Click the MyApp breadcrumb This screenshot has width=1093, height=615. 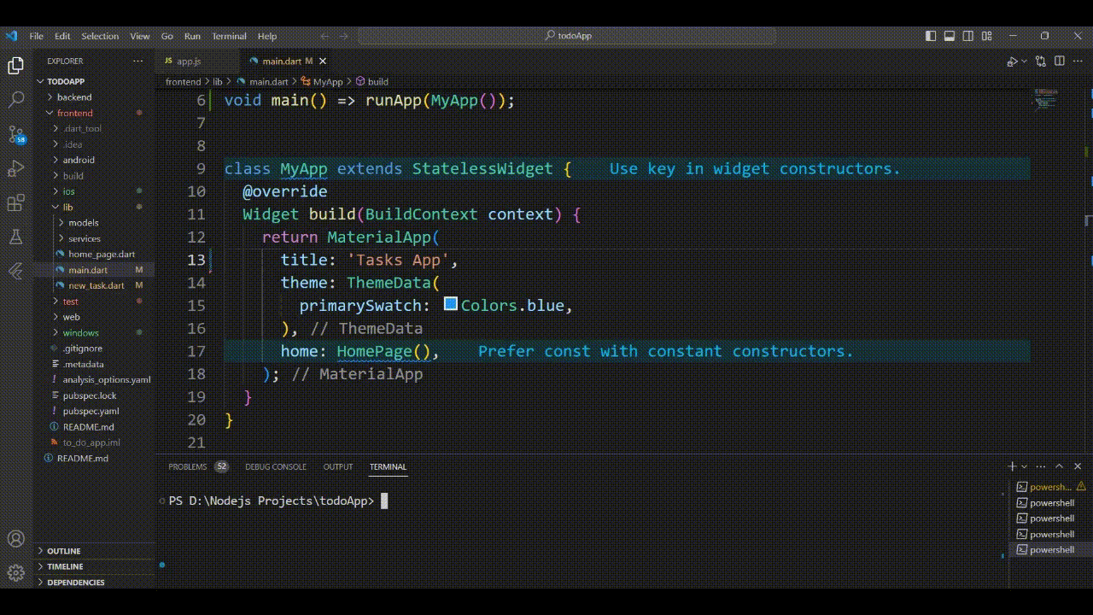pos(327,82)
